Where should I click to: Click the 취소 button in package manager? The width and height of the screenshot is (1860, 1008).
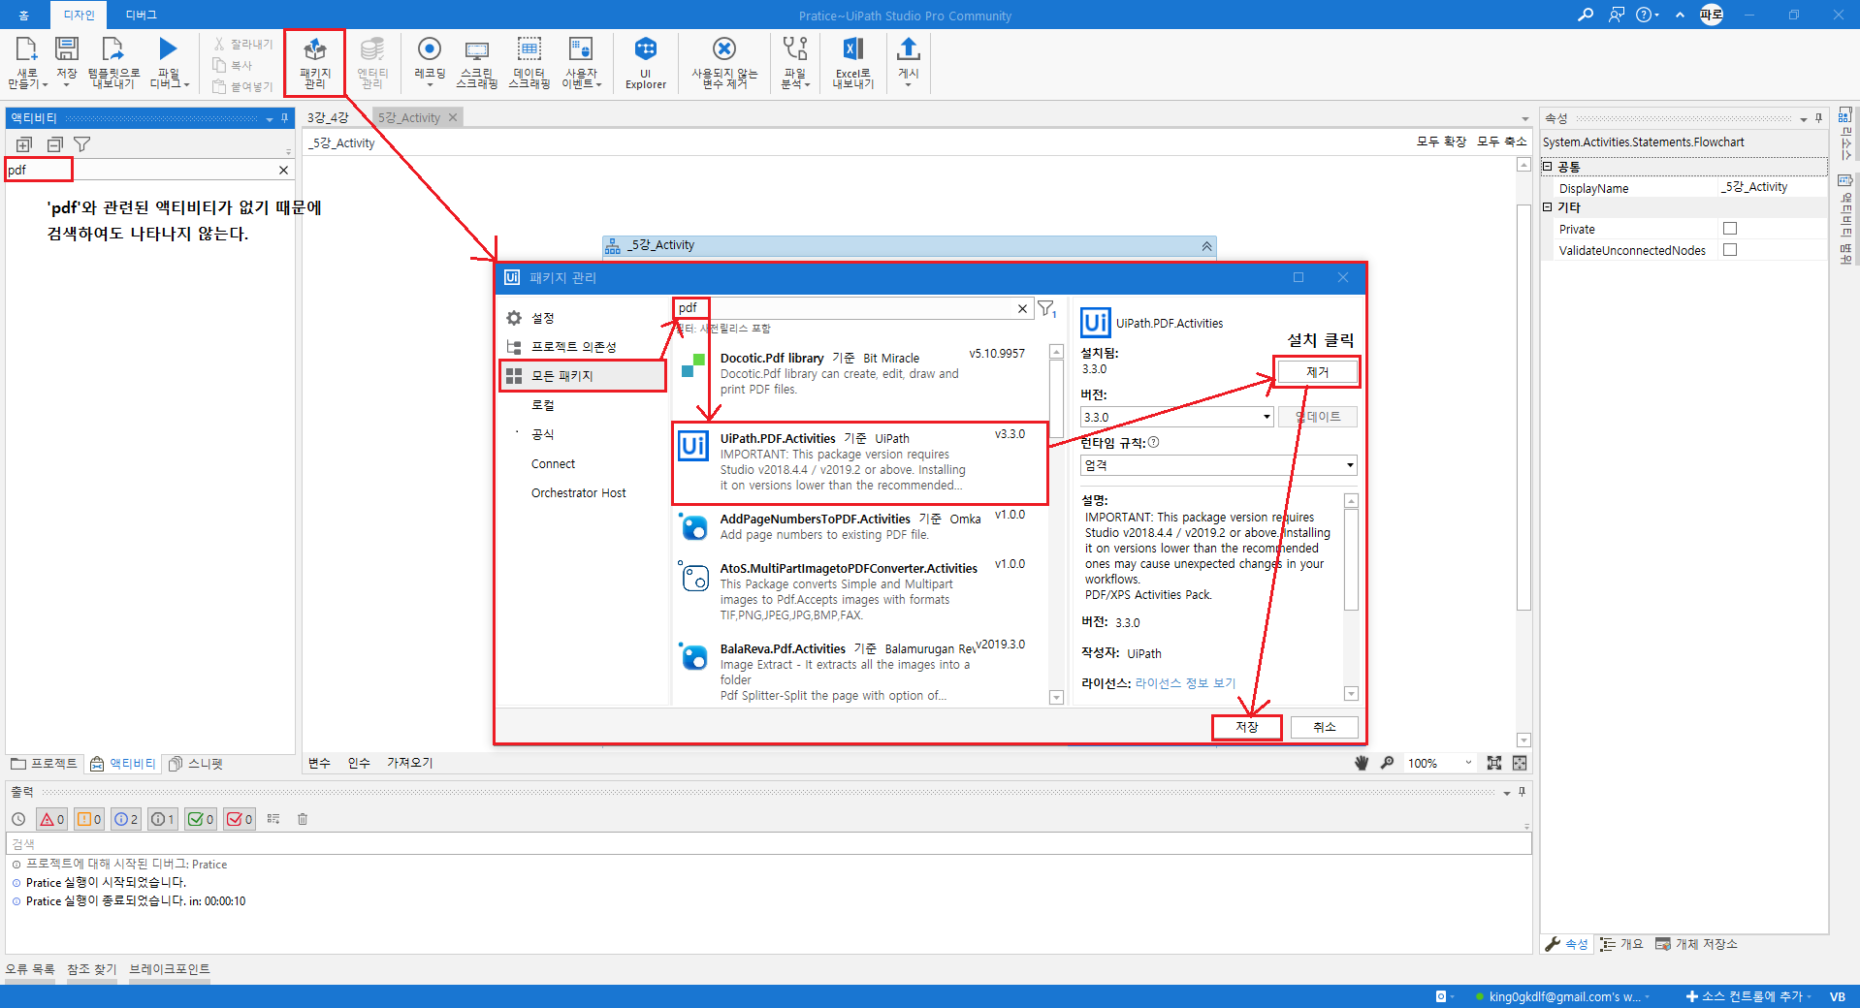click(1325, 727)
